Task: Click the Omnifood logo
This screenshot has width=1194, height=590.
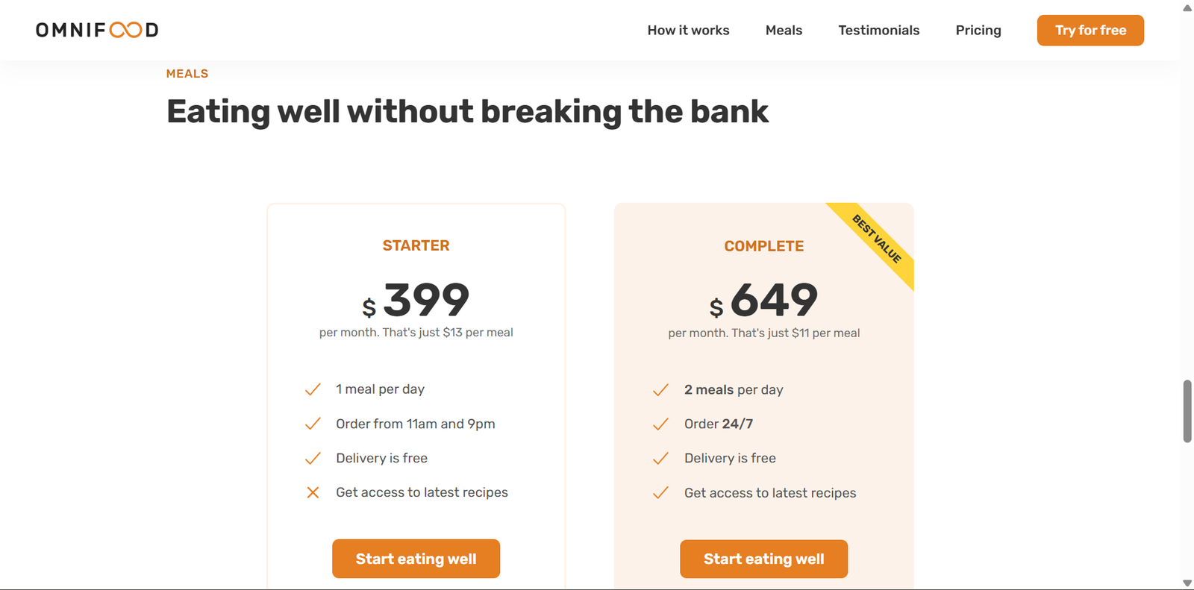Action: pyautogui.click(x=97, y=30)
